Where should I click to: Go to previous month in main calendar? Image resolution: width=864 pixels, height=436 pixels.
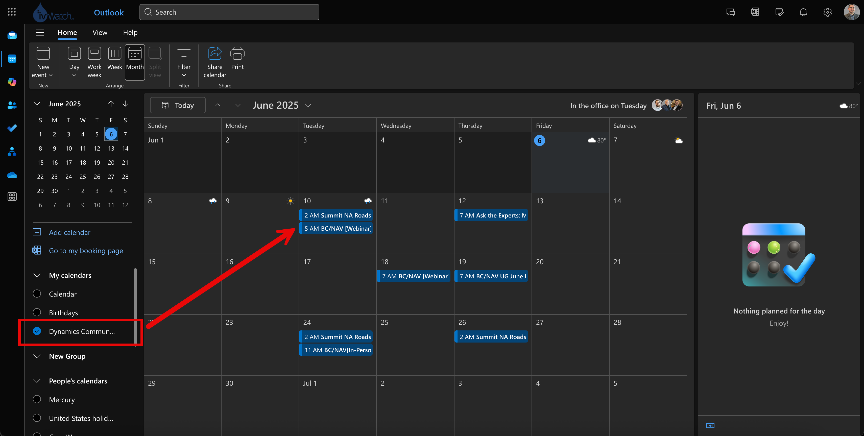pos(218,105)
